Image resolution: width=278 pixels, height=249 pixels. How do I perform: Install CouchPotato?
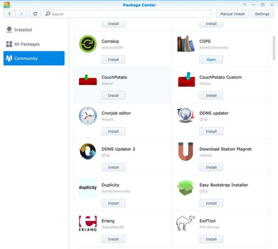(x=113, y=95)
